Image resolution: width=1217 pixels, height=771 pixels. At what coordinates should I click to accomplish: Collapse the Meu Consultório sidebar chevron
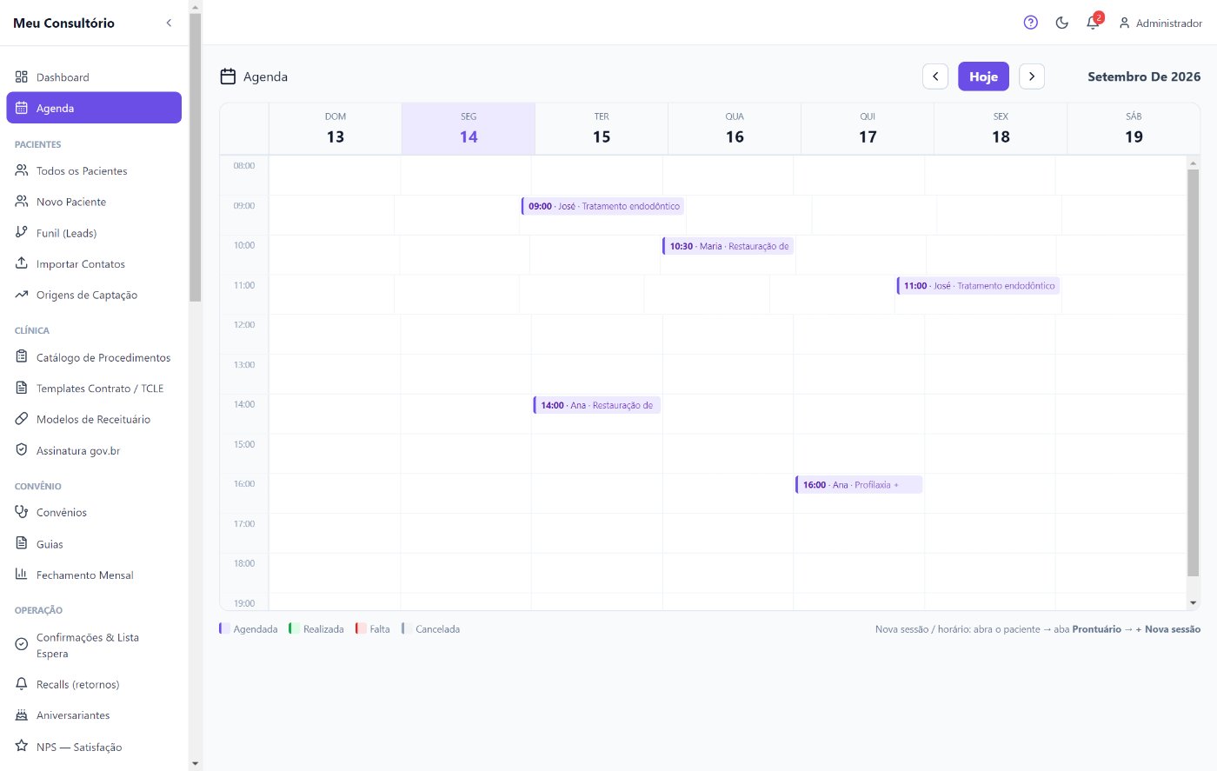[x=169, y=23]
